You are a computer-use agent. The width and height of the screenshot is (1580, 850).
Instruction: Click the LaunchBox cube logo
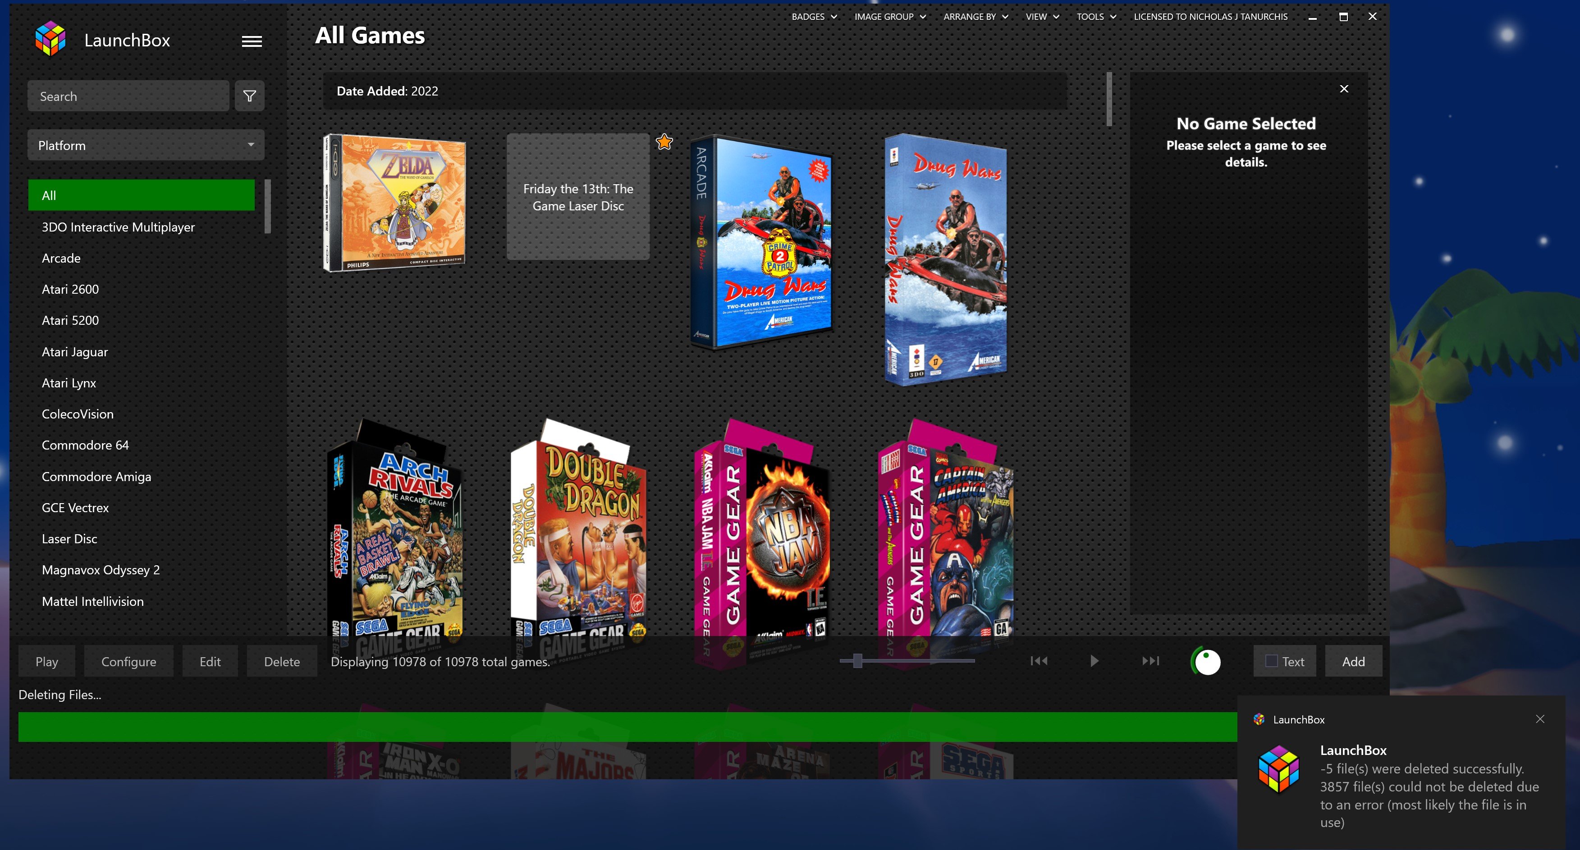coord(50,39)
